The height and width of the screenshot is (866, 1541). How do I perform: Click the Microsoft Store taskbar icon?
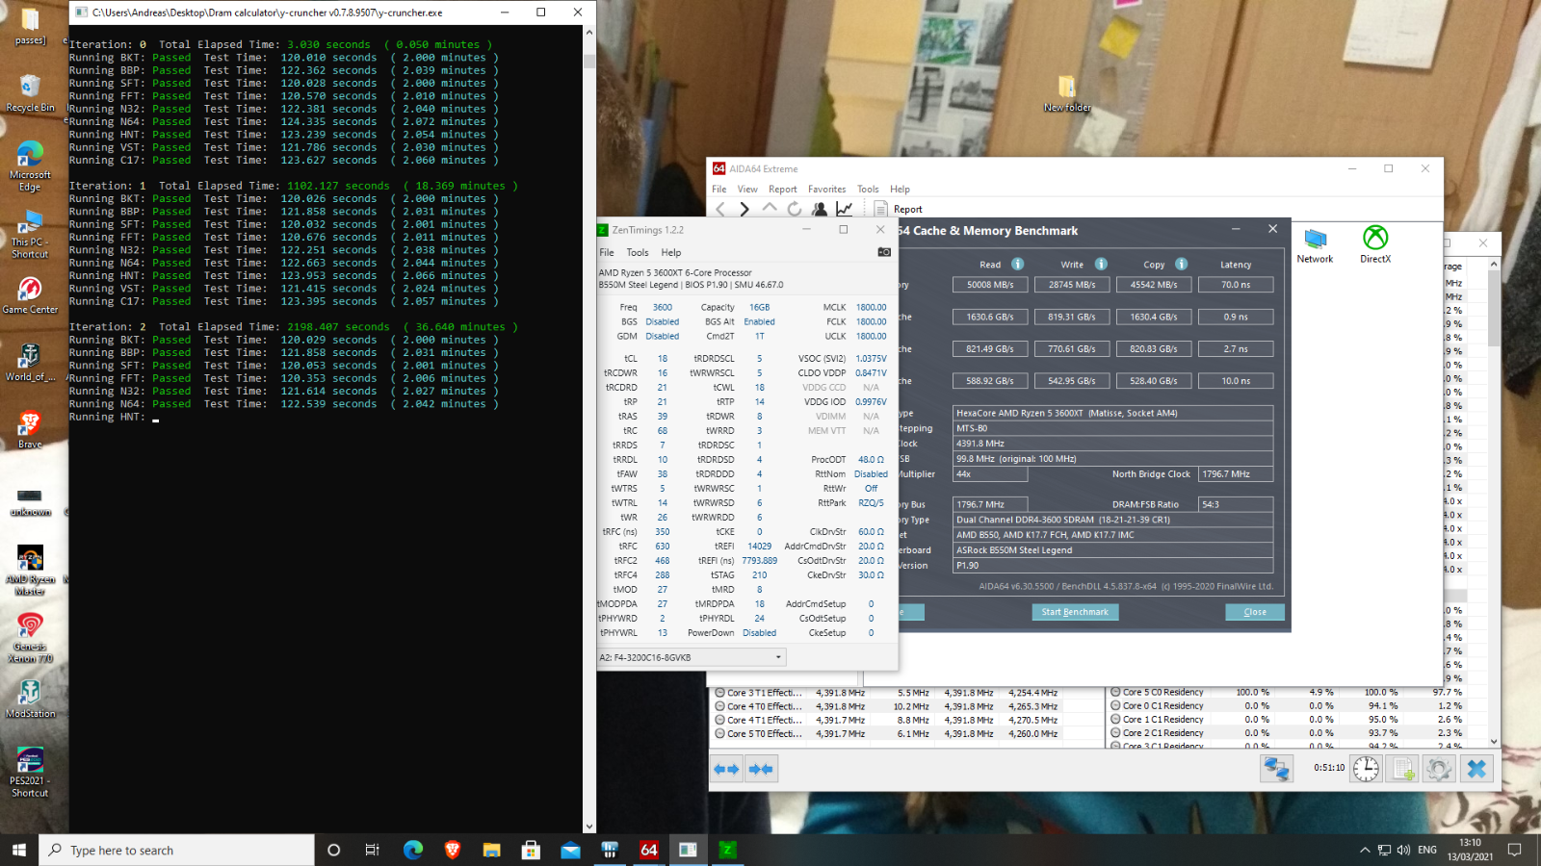tap(531, 850)
